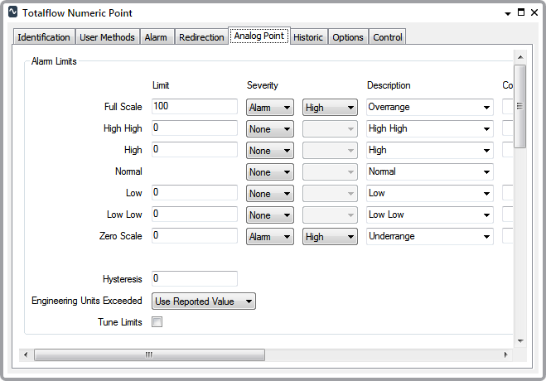Open the High High severity dropdown
The width and height of the screenshot is (546, 381).
[x=269, y=129]
